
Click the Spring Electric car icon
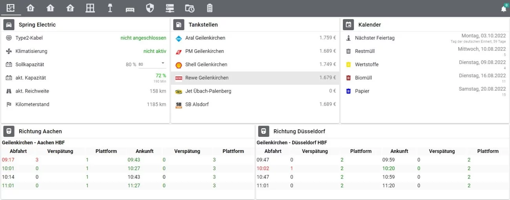9,25
